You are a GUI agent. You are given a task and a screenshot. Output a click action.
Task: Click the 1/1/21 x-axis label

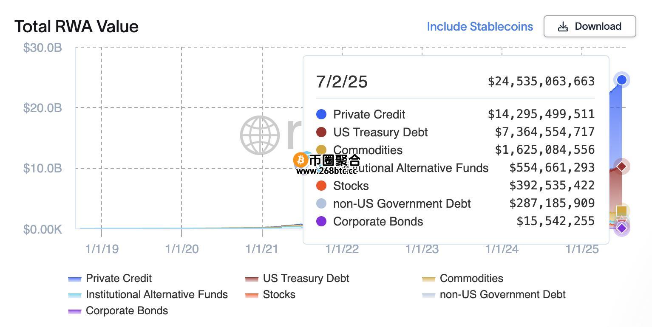[x=262, y=249]
